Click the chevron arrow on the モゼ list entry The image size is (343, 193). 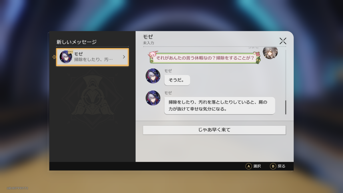coord(124,57)
